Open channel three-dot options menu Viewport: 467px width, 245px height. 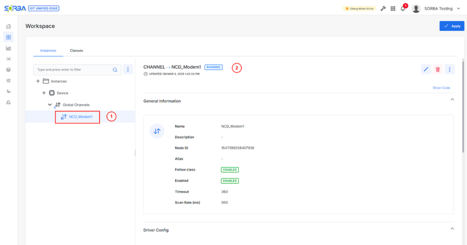tap(449, 69)
